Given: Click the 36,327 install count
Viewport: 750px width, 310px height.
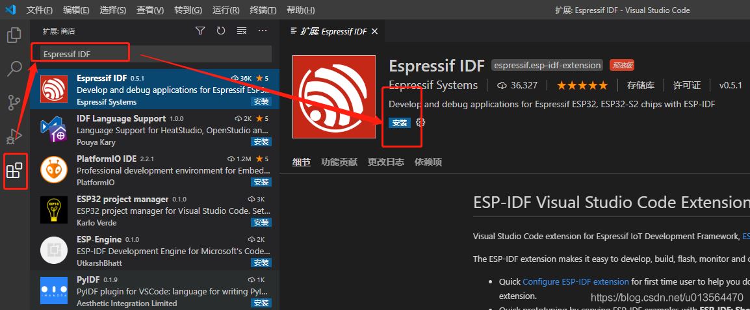Looking at the screenshot, I should point(517,85).
